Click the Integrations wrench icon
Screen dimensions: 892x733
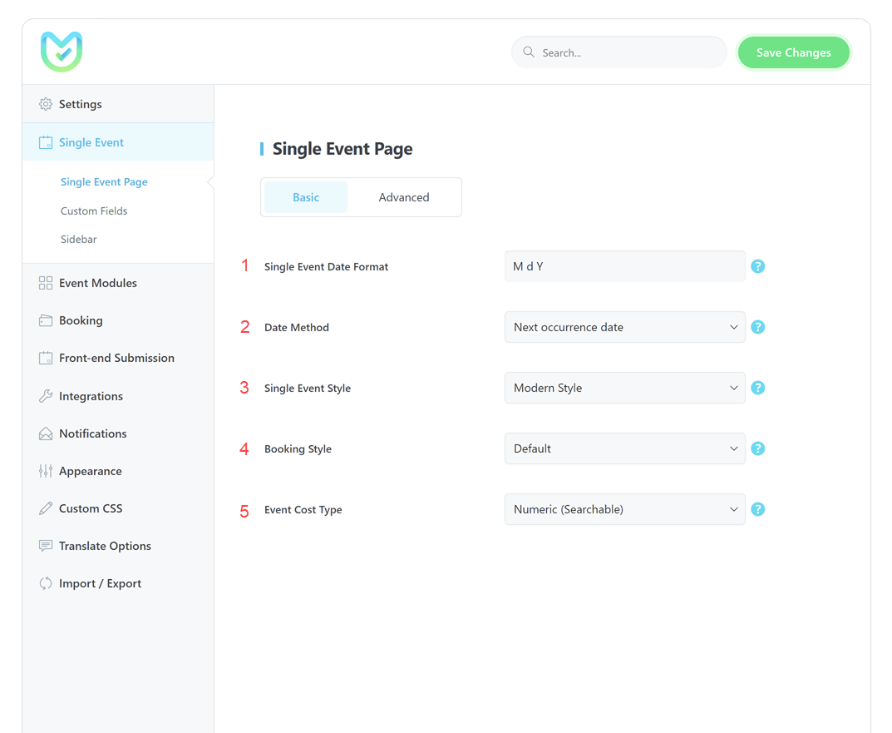point(46,396)
